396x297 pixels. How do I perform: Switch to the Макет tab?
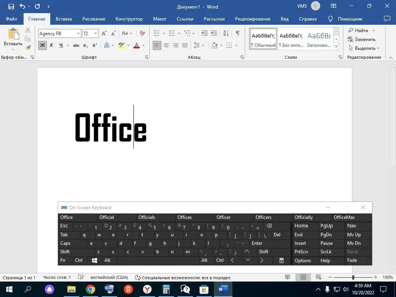[160, 19]
